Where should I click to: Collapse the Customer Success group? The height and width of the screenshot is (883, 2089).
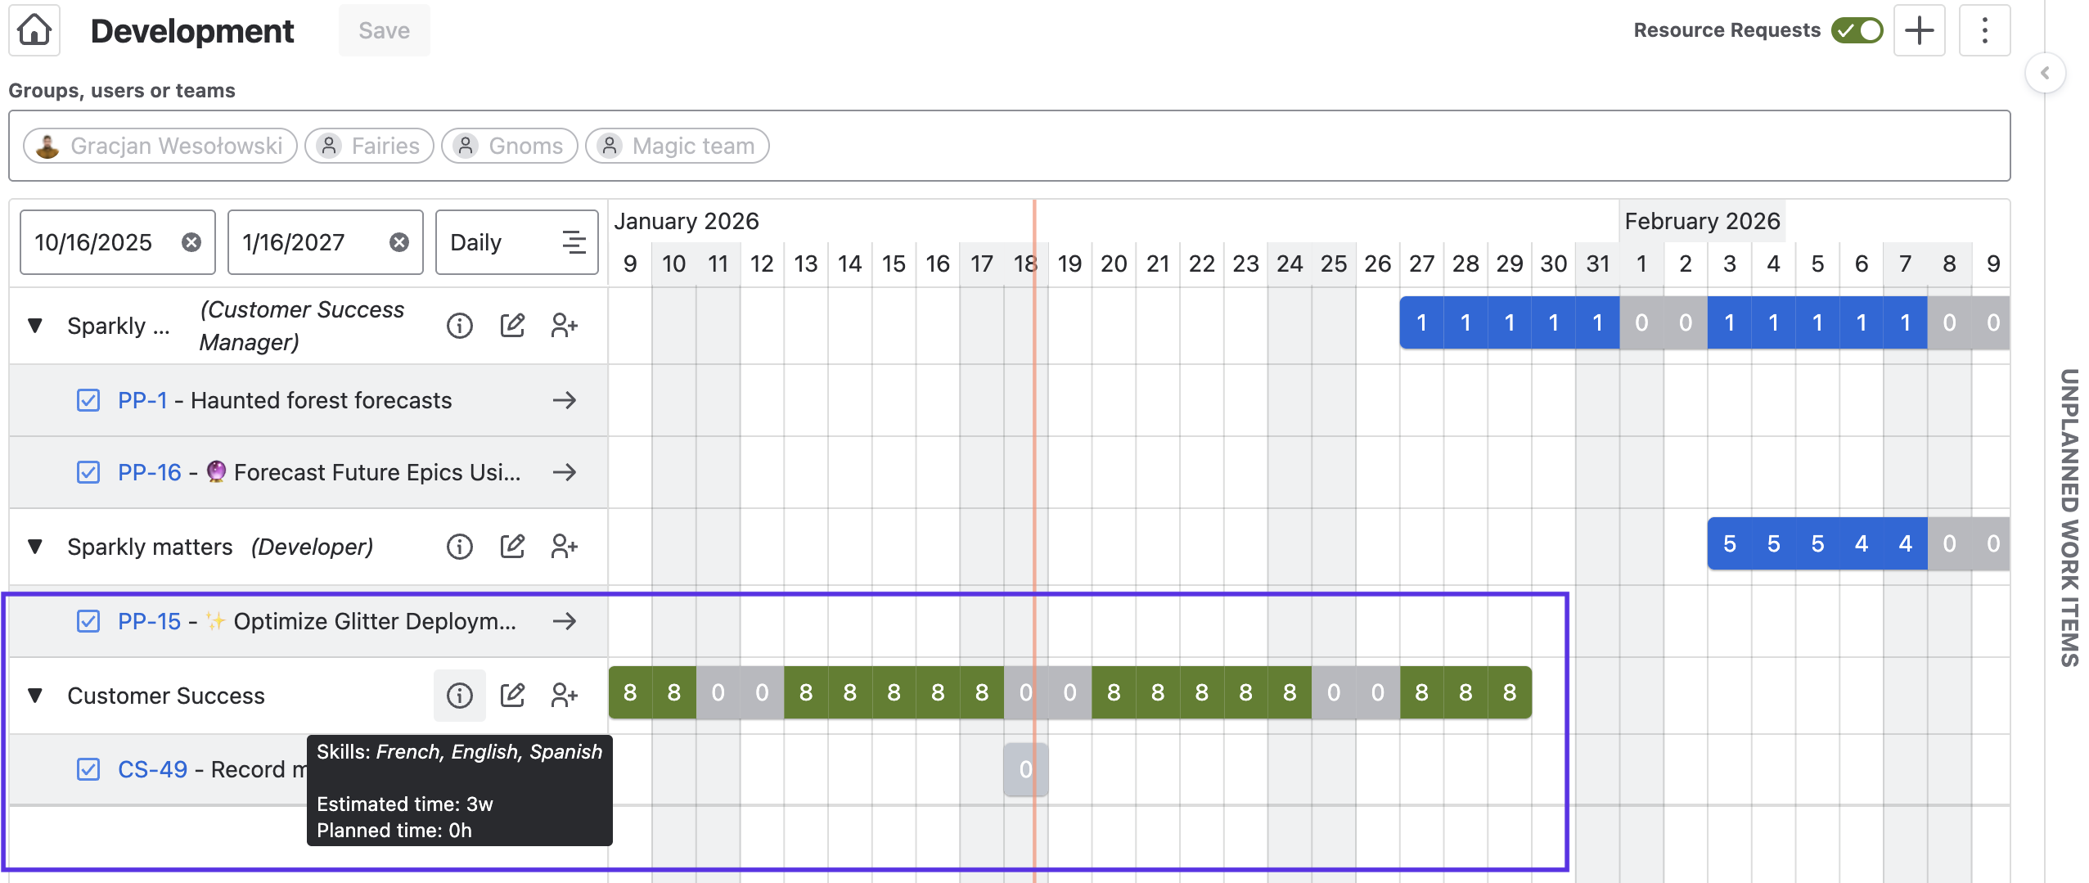[x=35, y=696]
